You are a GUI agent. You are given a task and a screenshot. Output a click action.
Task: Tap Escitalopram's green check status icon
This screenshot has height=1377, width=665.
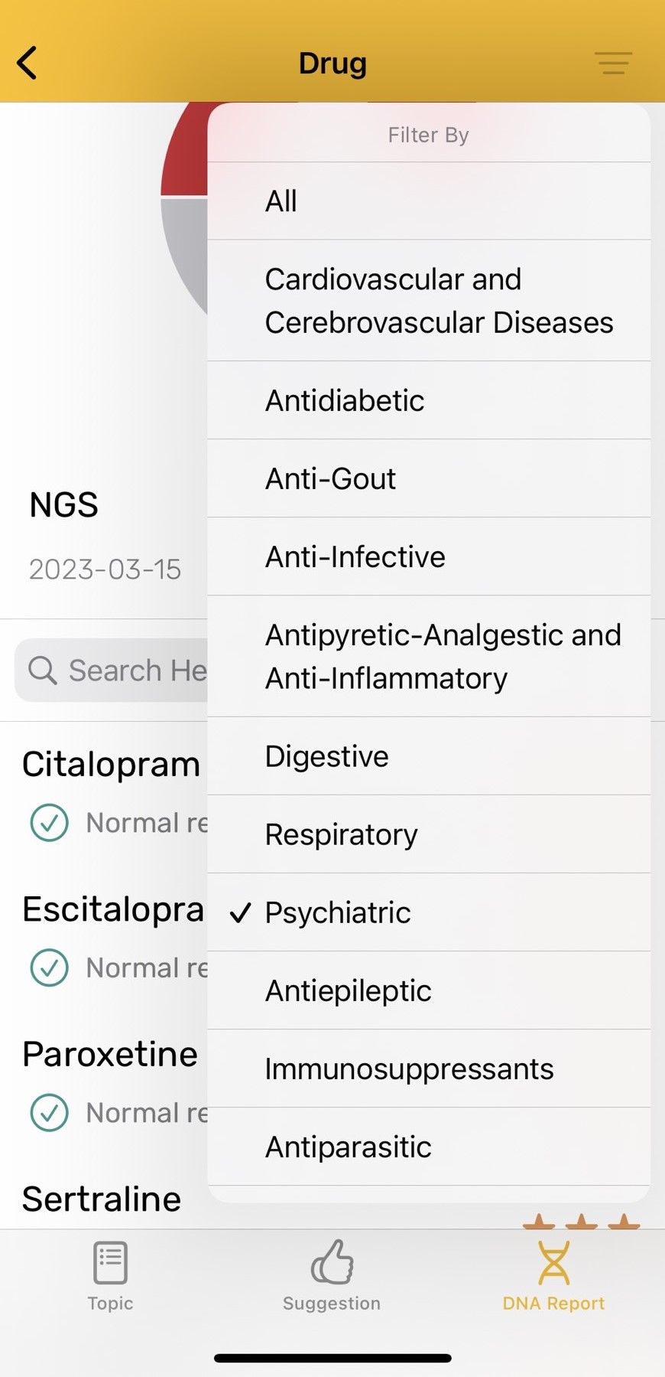[50, 967]
